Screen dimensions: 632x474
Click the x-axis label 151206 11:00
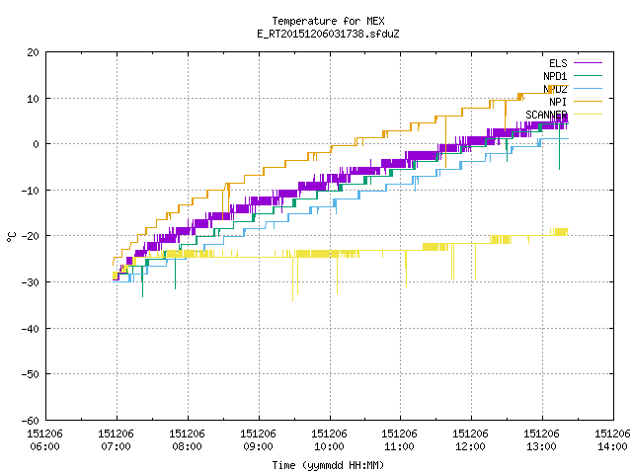(399, 440)
